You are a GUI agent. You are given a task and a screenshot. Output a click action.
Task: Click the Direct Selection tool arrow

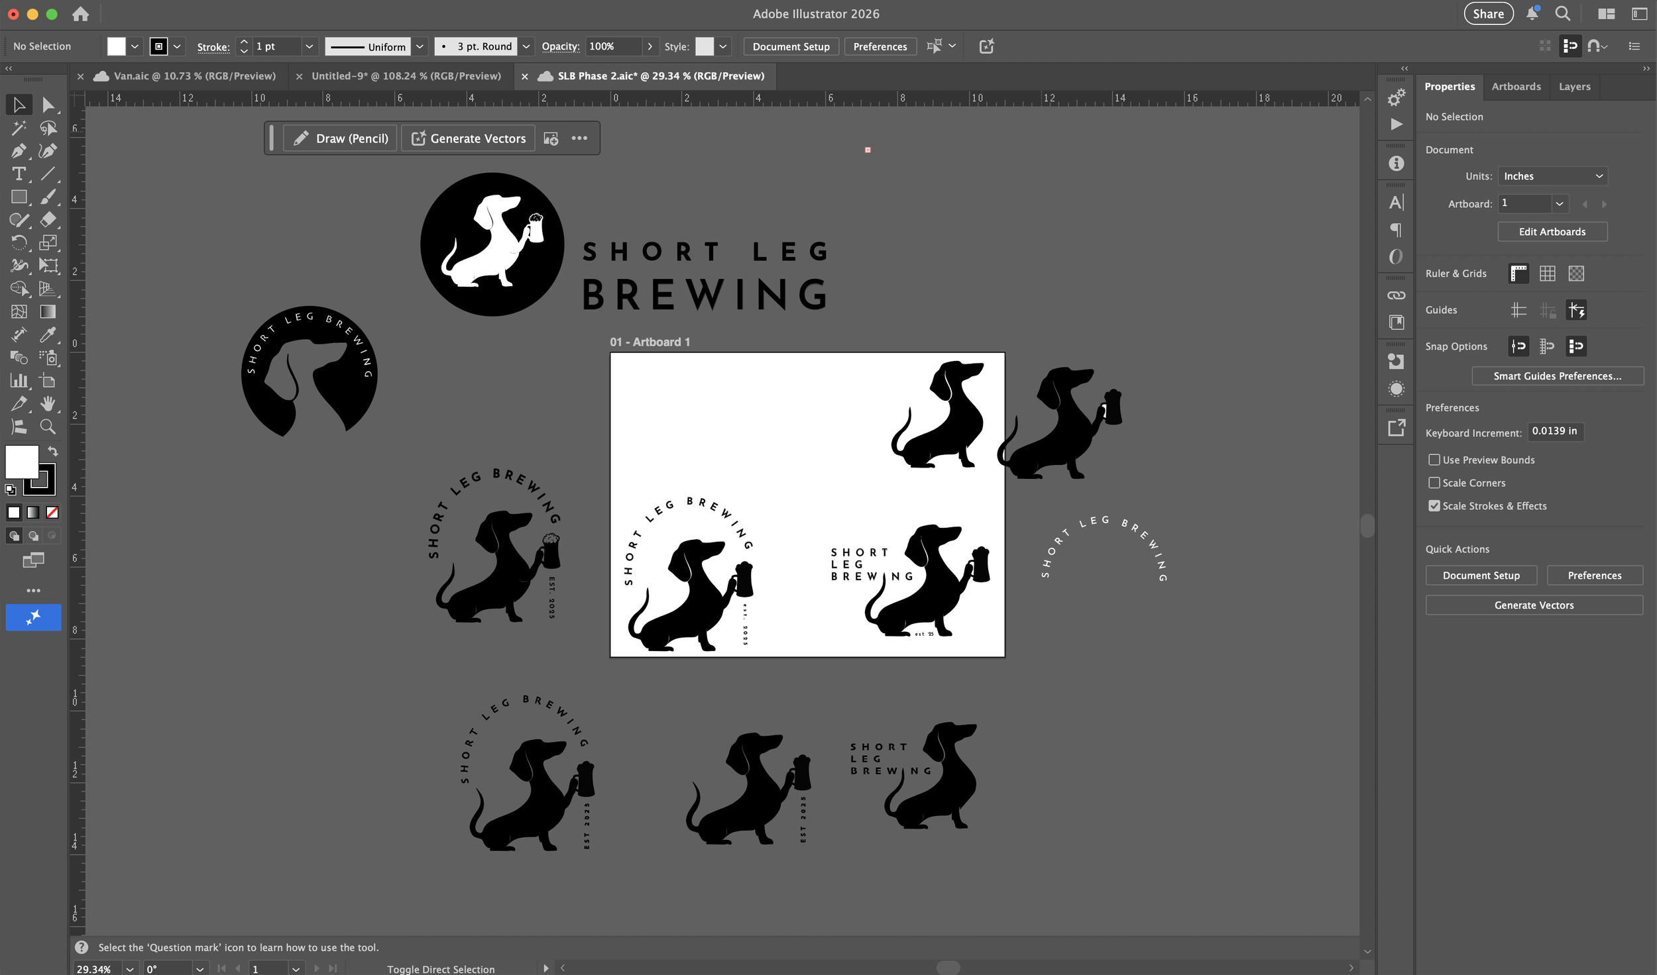48,105
